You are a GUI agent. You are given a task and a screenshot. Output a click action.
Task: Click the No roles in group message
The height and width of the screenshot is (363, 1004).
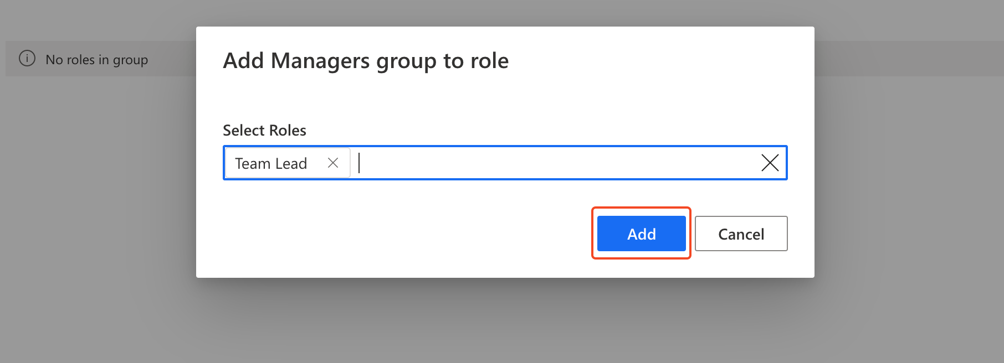(x=96, y=60)
